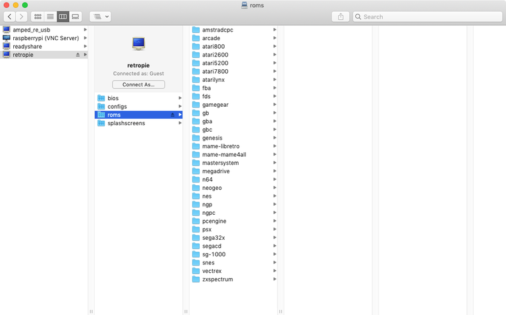Screen dimensions: 506x315
Task: Switch to gallery view
Action: pyautogui.click(x=75, y=16)
